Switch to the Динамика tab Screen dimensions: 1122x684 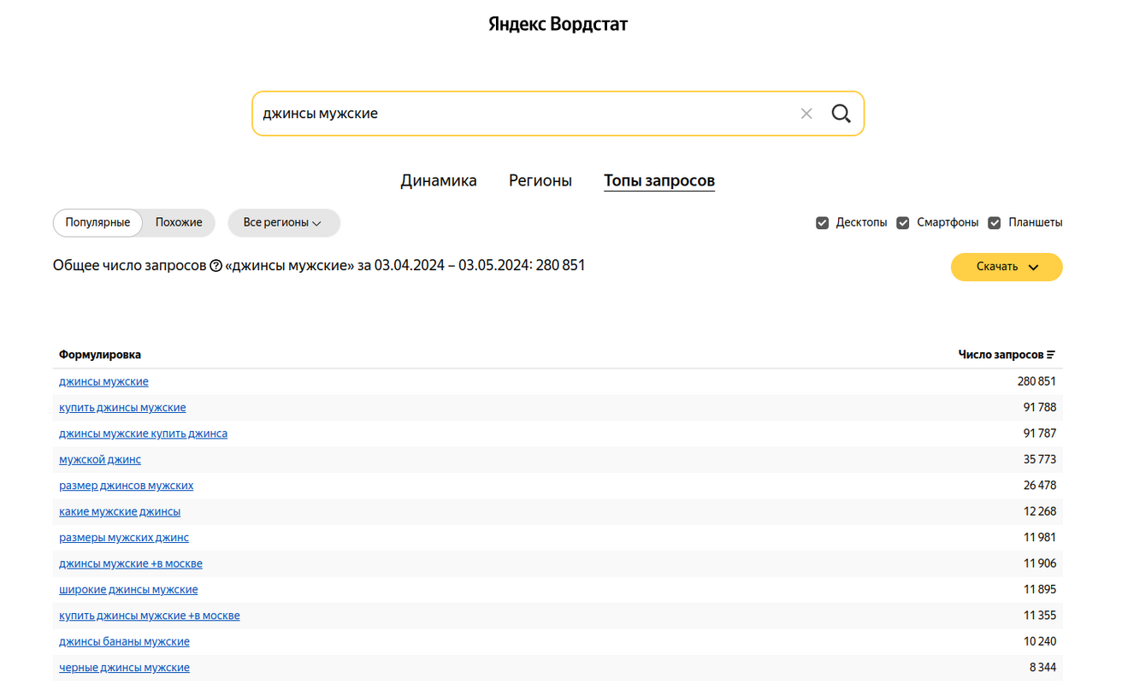pyautogui.click(x=439, y=180)
